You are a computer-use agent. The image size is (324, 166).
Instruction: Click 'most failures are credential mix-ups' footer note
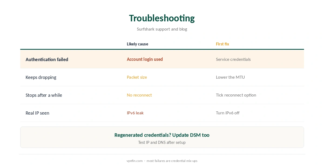pyautogui.click(x=172, y=161)
